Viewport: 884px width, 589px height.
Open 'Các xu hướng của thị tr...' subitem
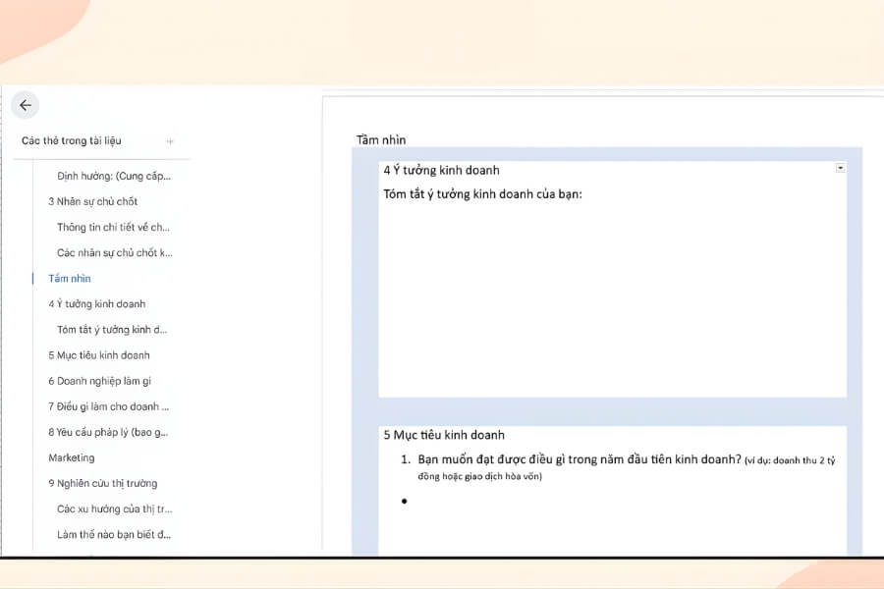tap(114, 509)
